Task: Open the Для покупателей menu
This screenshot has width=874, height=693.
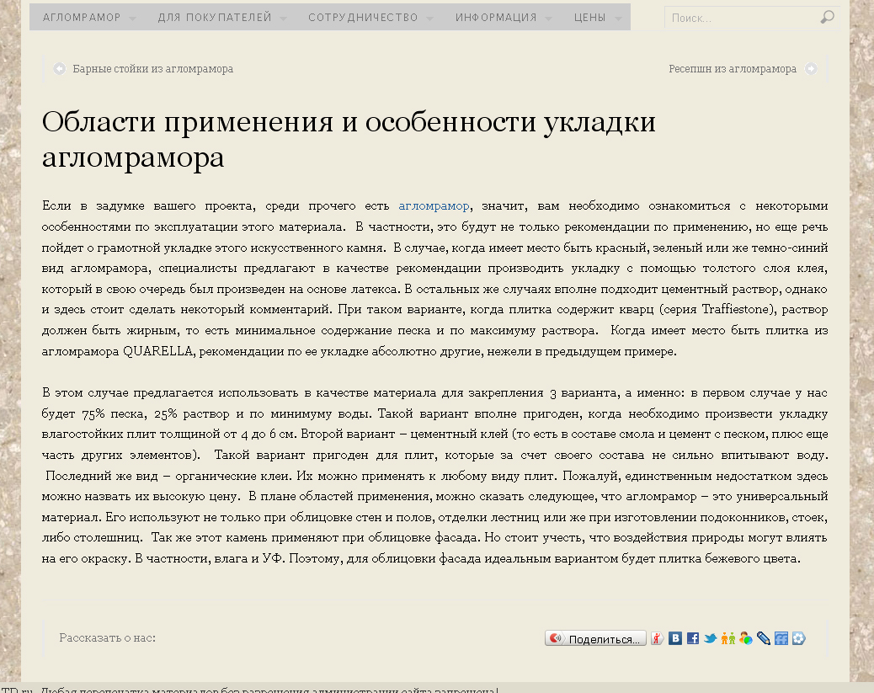Action: 215,18
